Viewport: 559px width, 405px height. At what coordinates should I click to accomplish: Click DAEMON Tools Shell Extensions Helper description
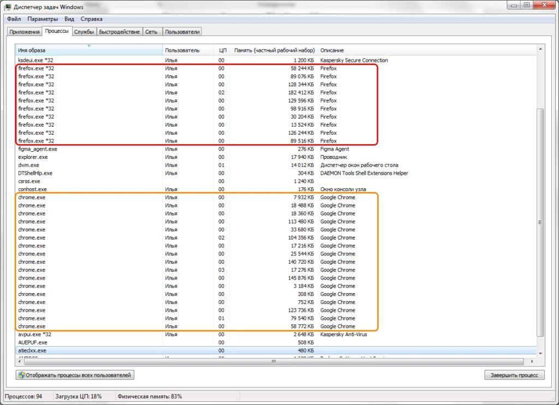(x=364, y=173)
